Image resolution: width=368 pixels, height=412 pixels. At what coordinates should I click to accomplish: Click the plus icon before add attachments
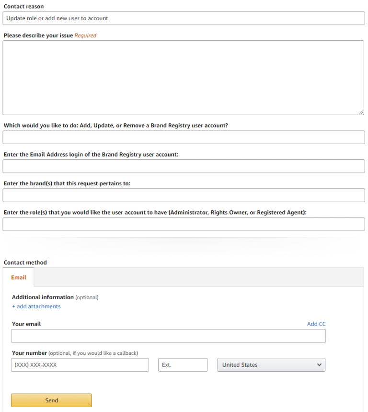13,306
